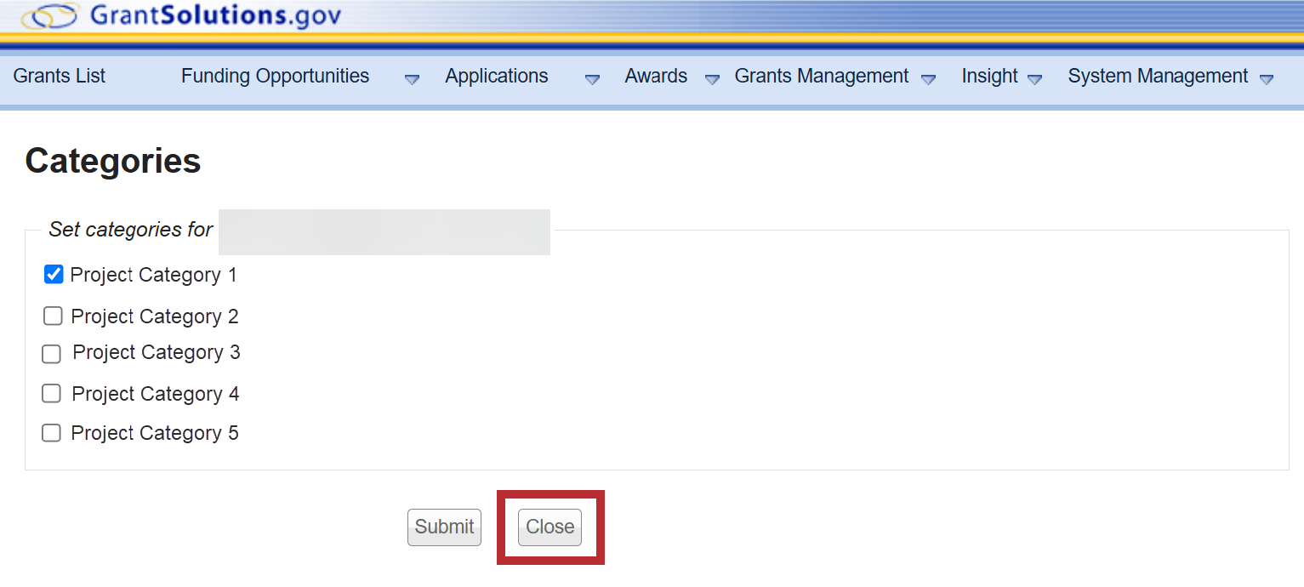Screen dimensions: 1304x587
Task: Tick the Project Category 4 checkbox
Action: click(52, 393)
